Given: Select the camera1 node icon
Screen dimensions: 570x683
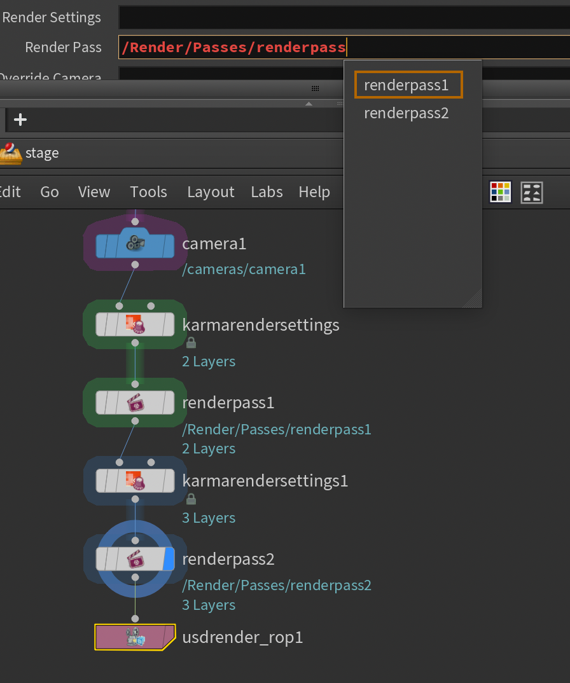Looking at the screenshot, I should tap(135, 243).
